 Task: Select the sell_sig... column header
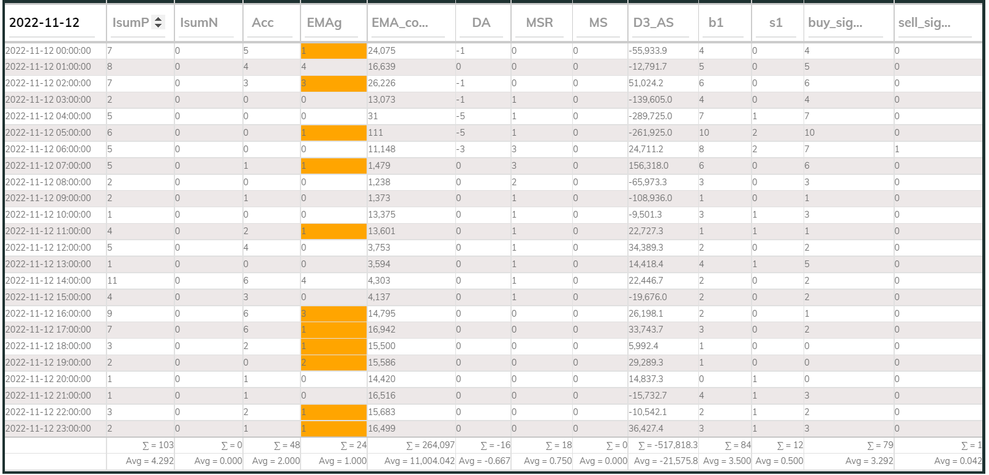pyautogui.click(x=924, y=23)
